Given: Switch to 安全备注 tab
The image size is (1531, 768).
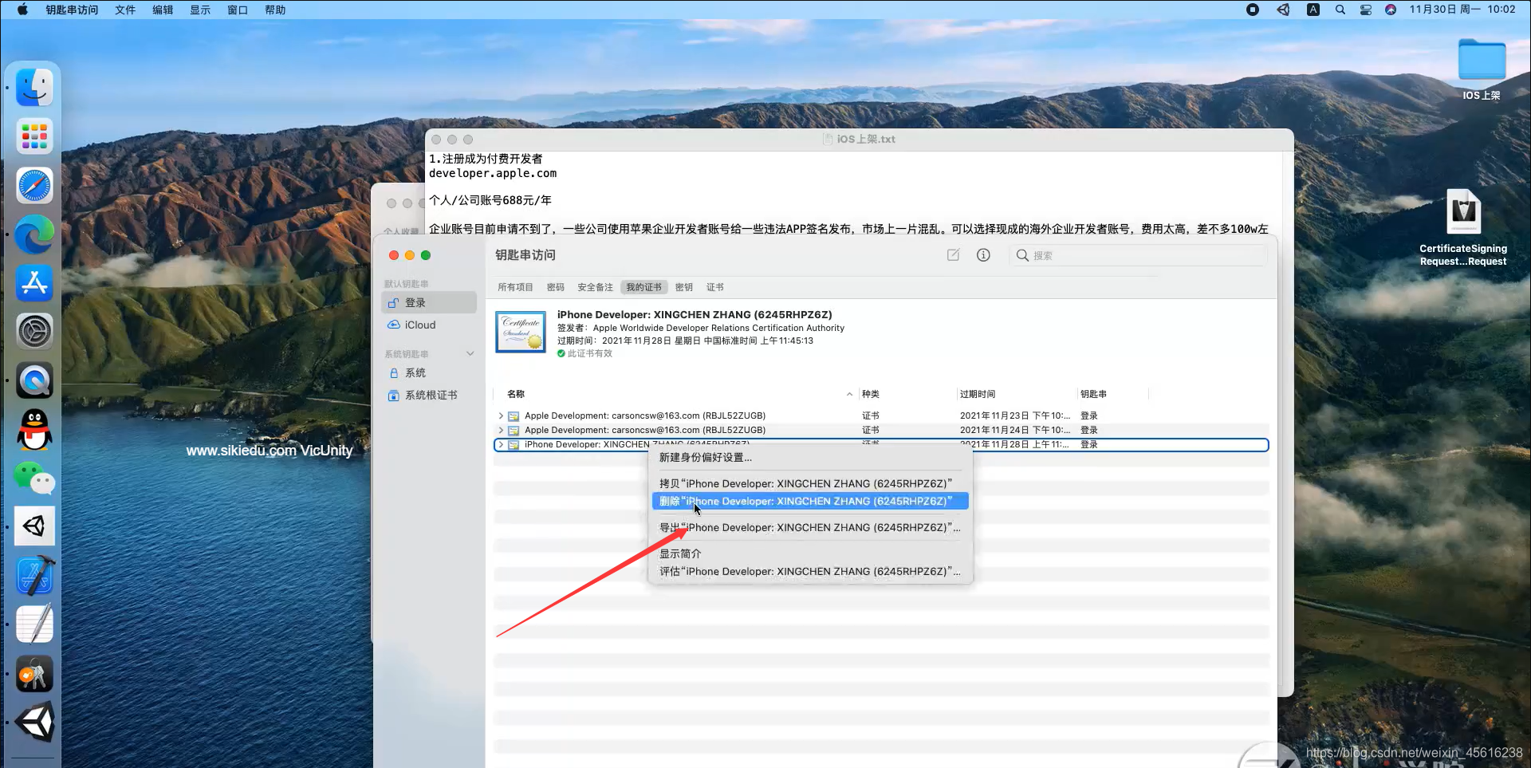Looking at the screenshot, I should pos(596,287).
